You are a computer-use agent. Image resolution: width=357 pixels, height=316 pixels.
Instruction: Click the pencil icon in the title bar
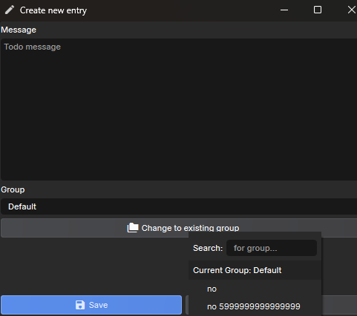click(x=10, y=10)
